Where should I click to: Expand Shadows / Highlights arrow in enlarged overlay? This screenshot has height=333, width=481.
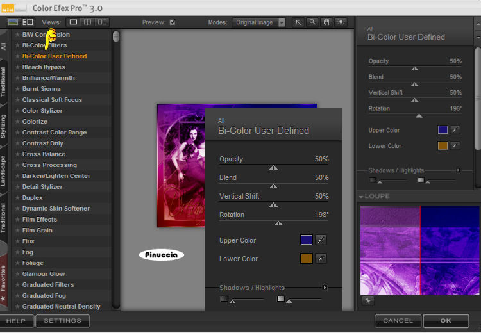(x=325, y=287)
